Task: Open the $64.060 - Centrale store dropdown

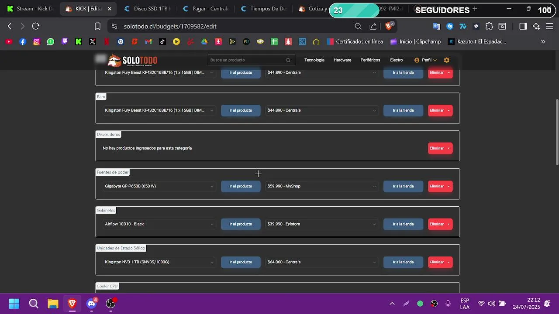Action: 321,262
